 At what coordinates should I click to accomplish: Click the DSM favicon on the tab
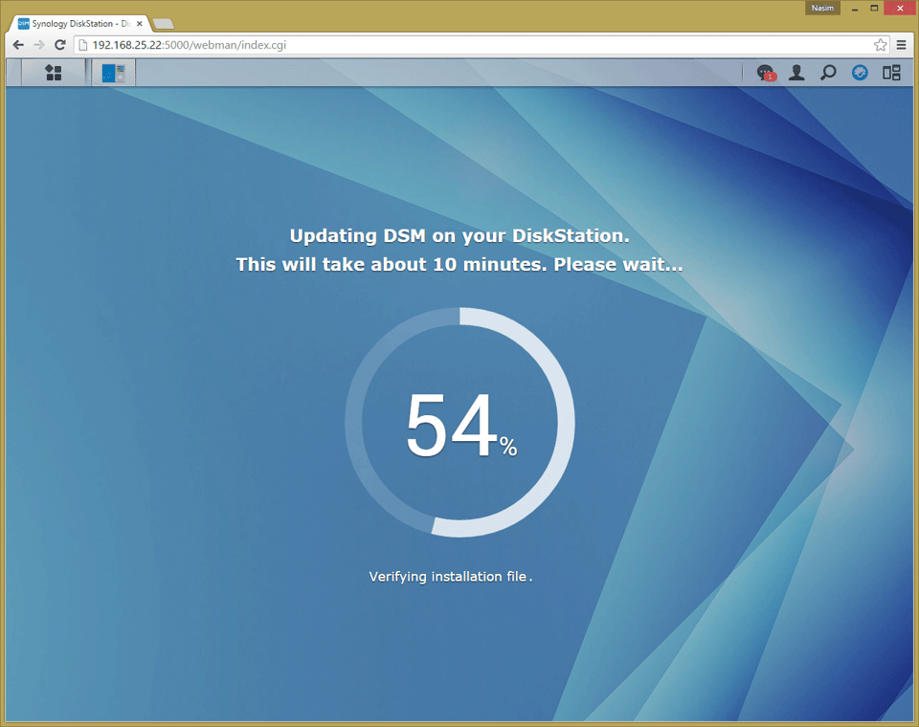click(x=23, y=23)
